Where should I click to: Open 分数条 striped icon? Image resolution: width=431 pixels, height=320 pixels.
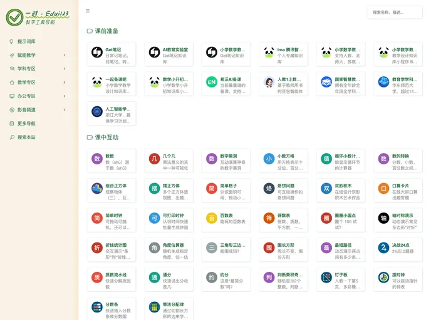pyautogui.click(x=97, y=307)
